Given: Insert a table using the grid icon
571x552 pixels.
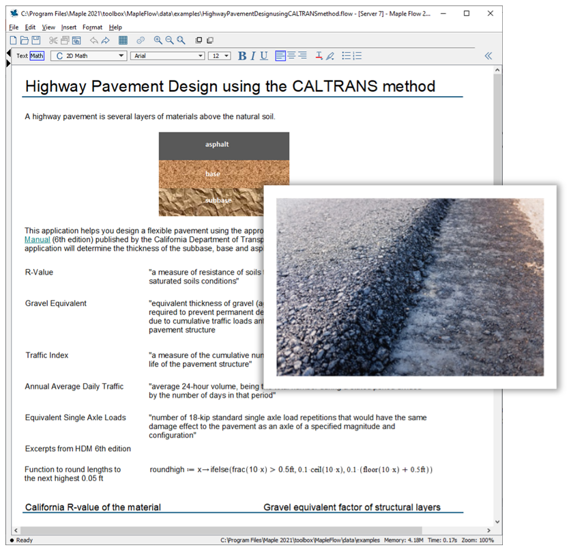Looking at the screenshot, I should coord(123,40).
